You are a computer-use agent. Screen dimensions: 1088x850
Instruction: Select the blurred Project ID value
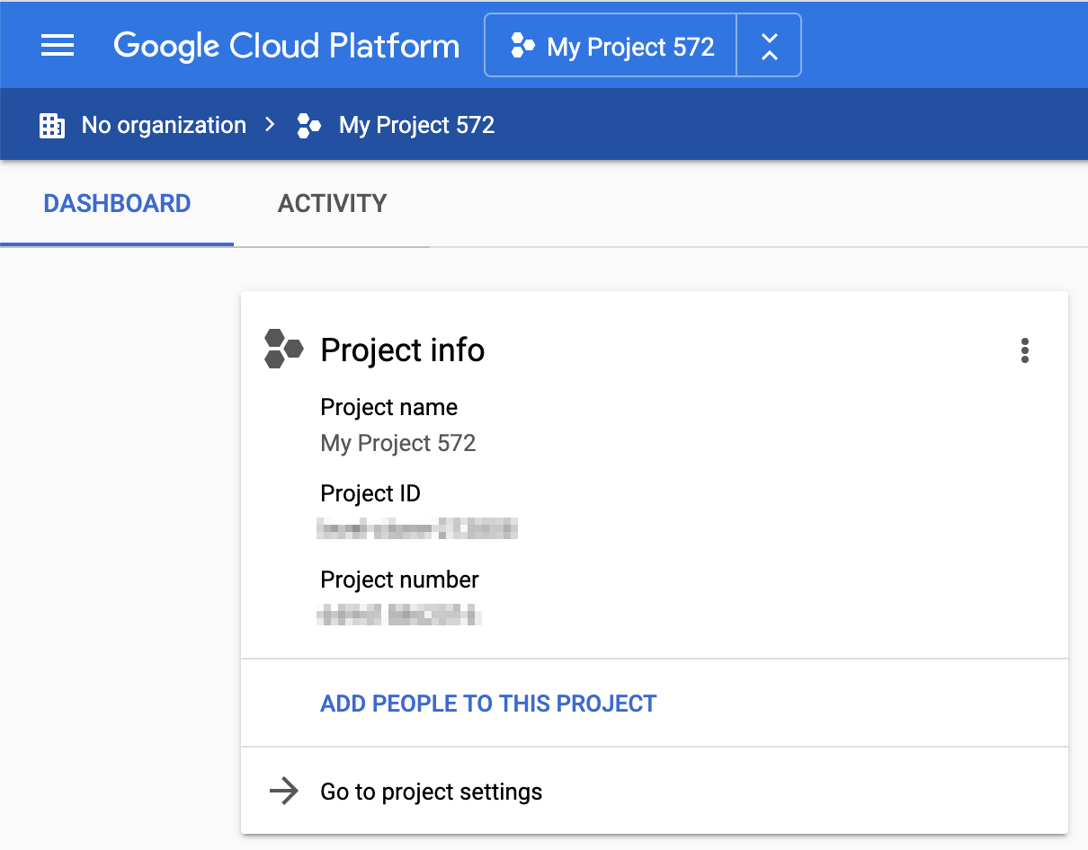point(417,529)
